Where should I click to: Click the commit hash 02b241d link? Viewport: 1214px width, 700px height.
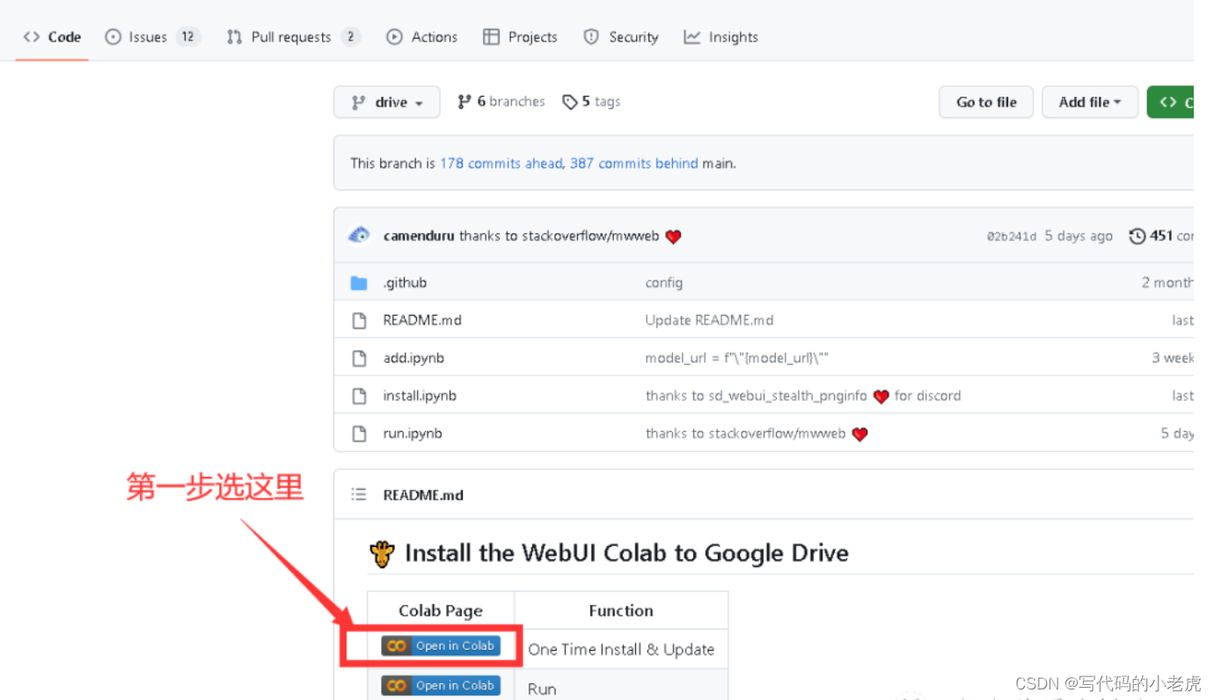tap(1012, 236)
